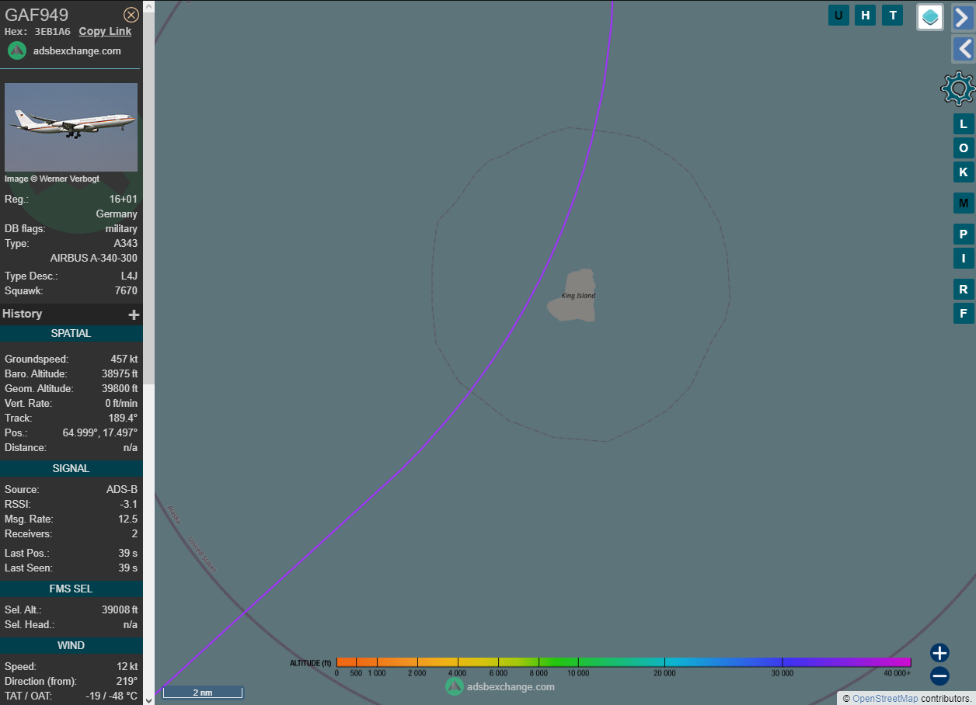This screenshot has height=705, width=976.
Task: Open the adsbexchange.com logo icon in sidebar
Action: pos(17,50)
